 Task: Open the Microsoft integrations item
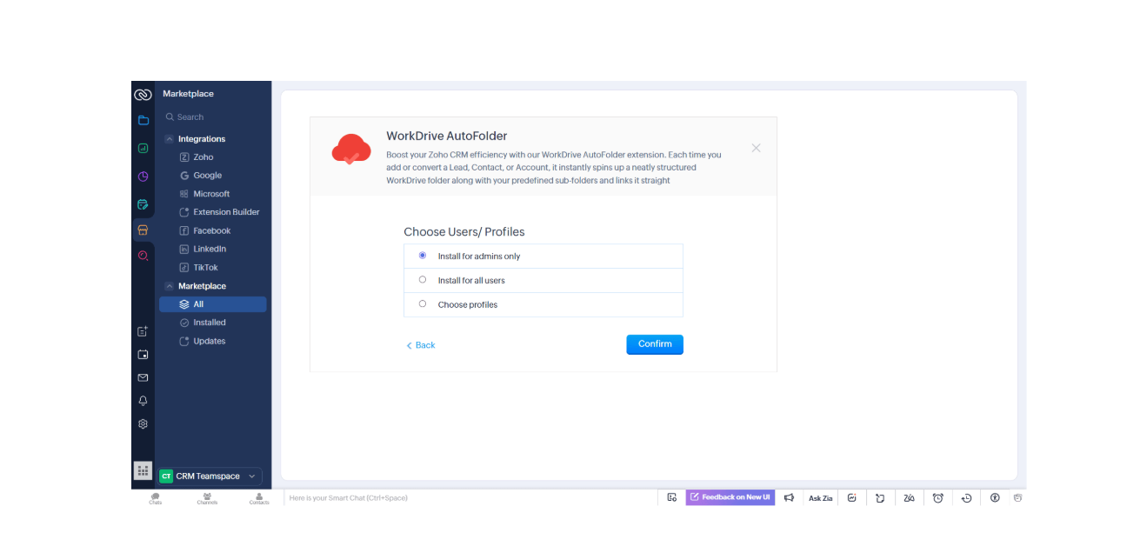pyautogui.click(x=212, y=194)
